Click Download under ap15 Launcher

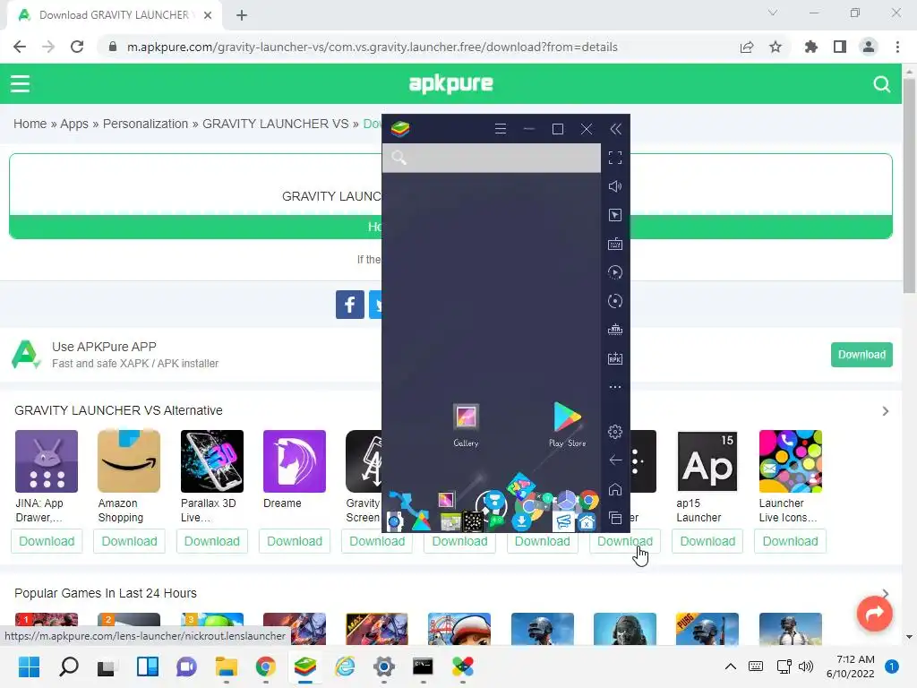[x=707, y=541]
